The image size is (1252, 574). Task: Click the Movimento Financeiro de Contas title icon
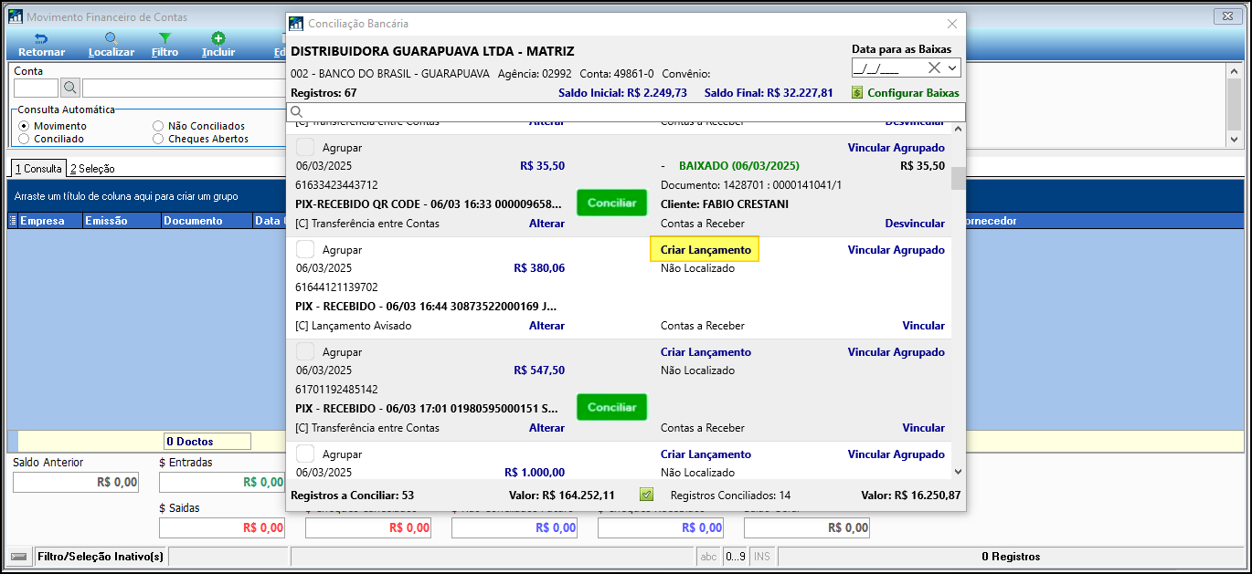click(x=15, y=16)
